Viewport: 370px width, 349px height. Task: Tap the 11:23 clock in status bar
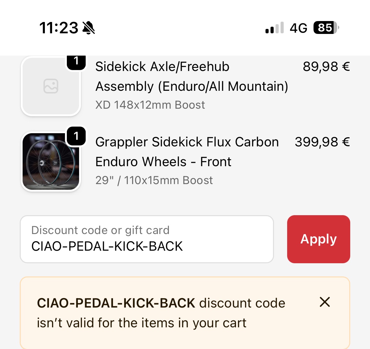coord(59,28)
